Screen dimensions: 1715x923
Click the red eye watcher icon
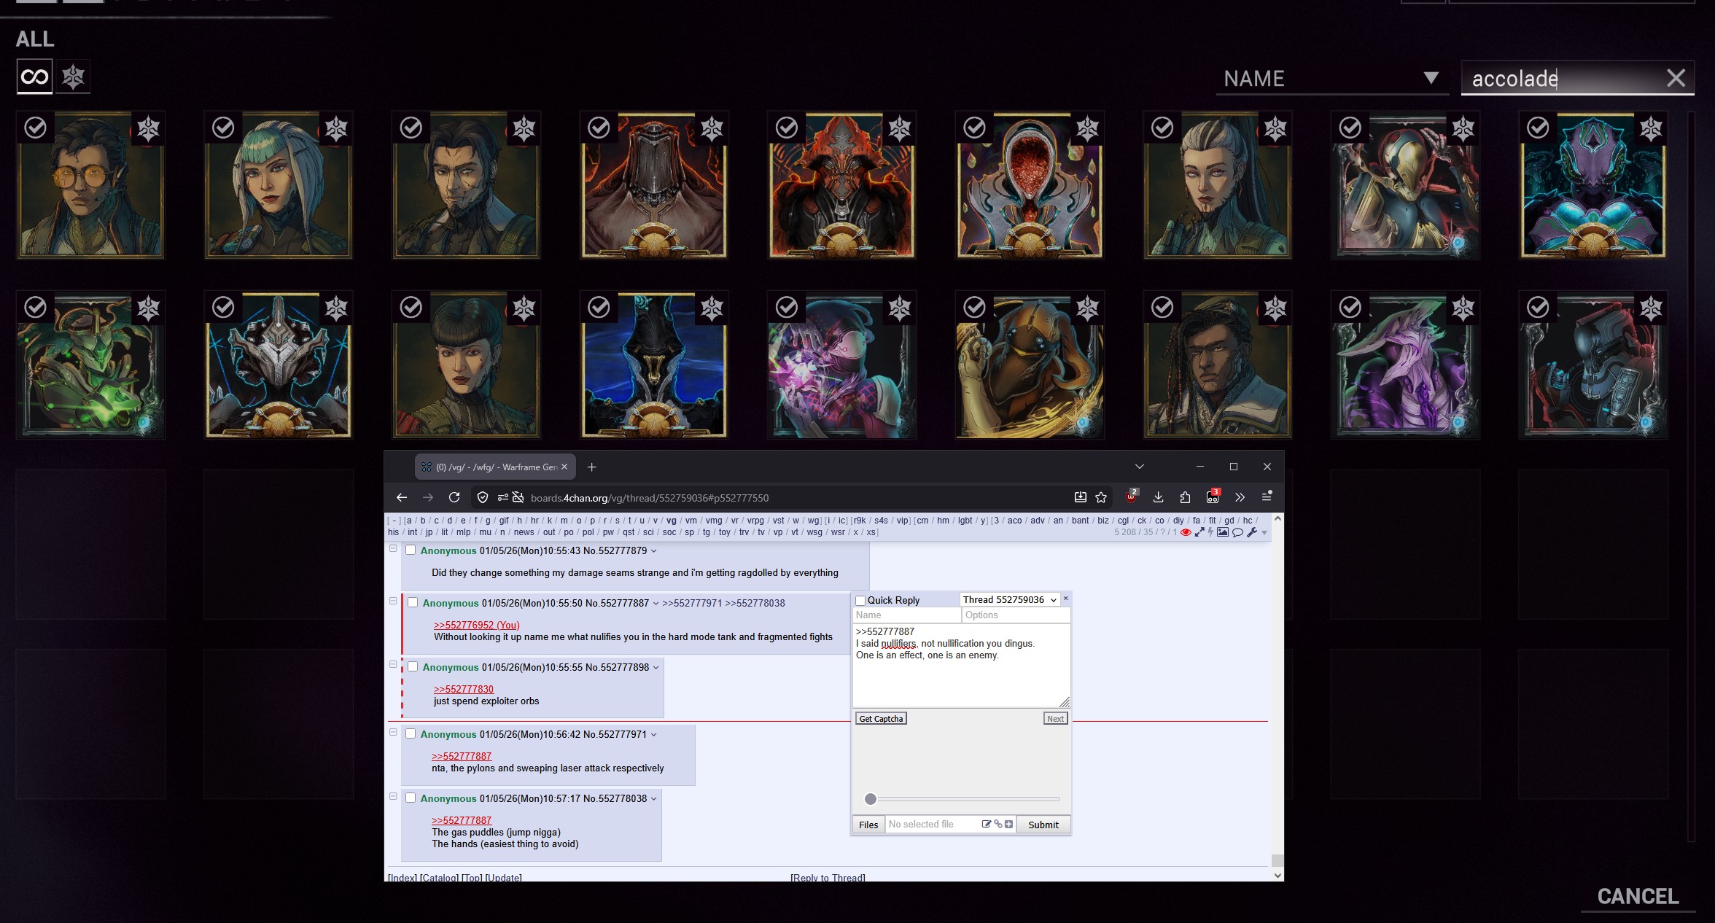coord(1186,532)
